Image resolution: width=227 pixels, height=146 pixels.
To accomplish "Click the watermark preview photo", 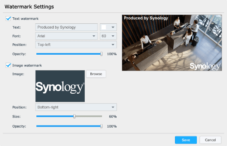I will pos(172,43).
